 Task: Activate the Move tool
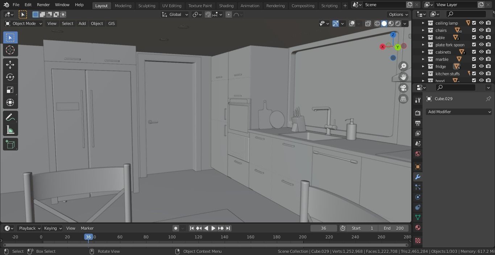[x=10, y=64]
